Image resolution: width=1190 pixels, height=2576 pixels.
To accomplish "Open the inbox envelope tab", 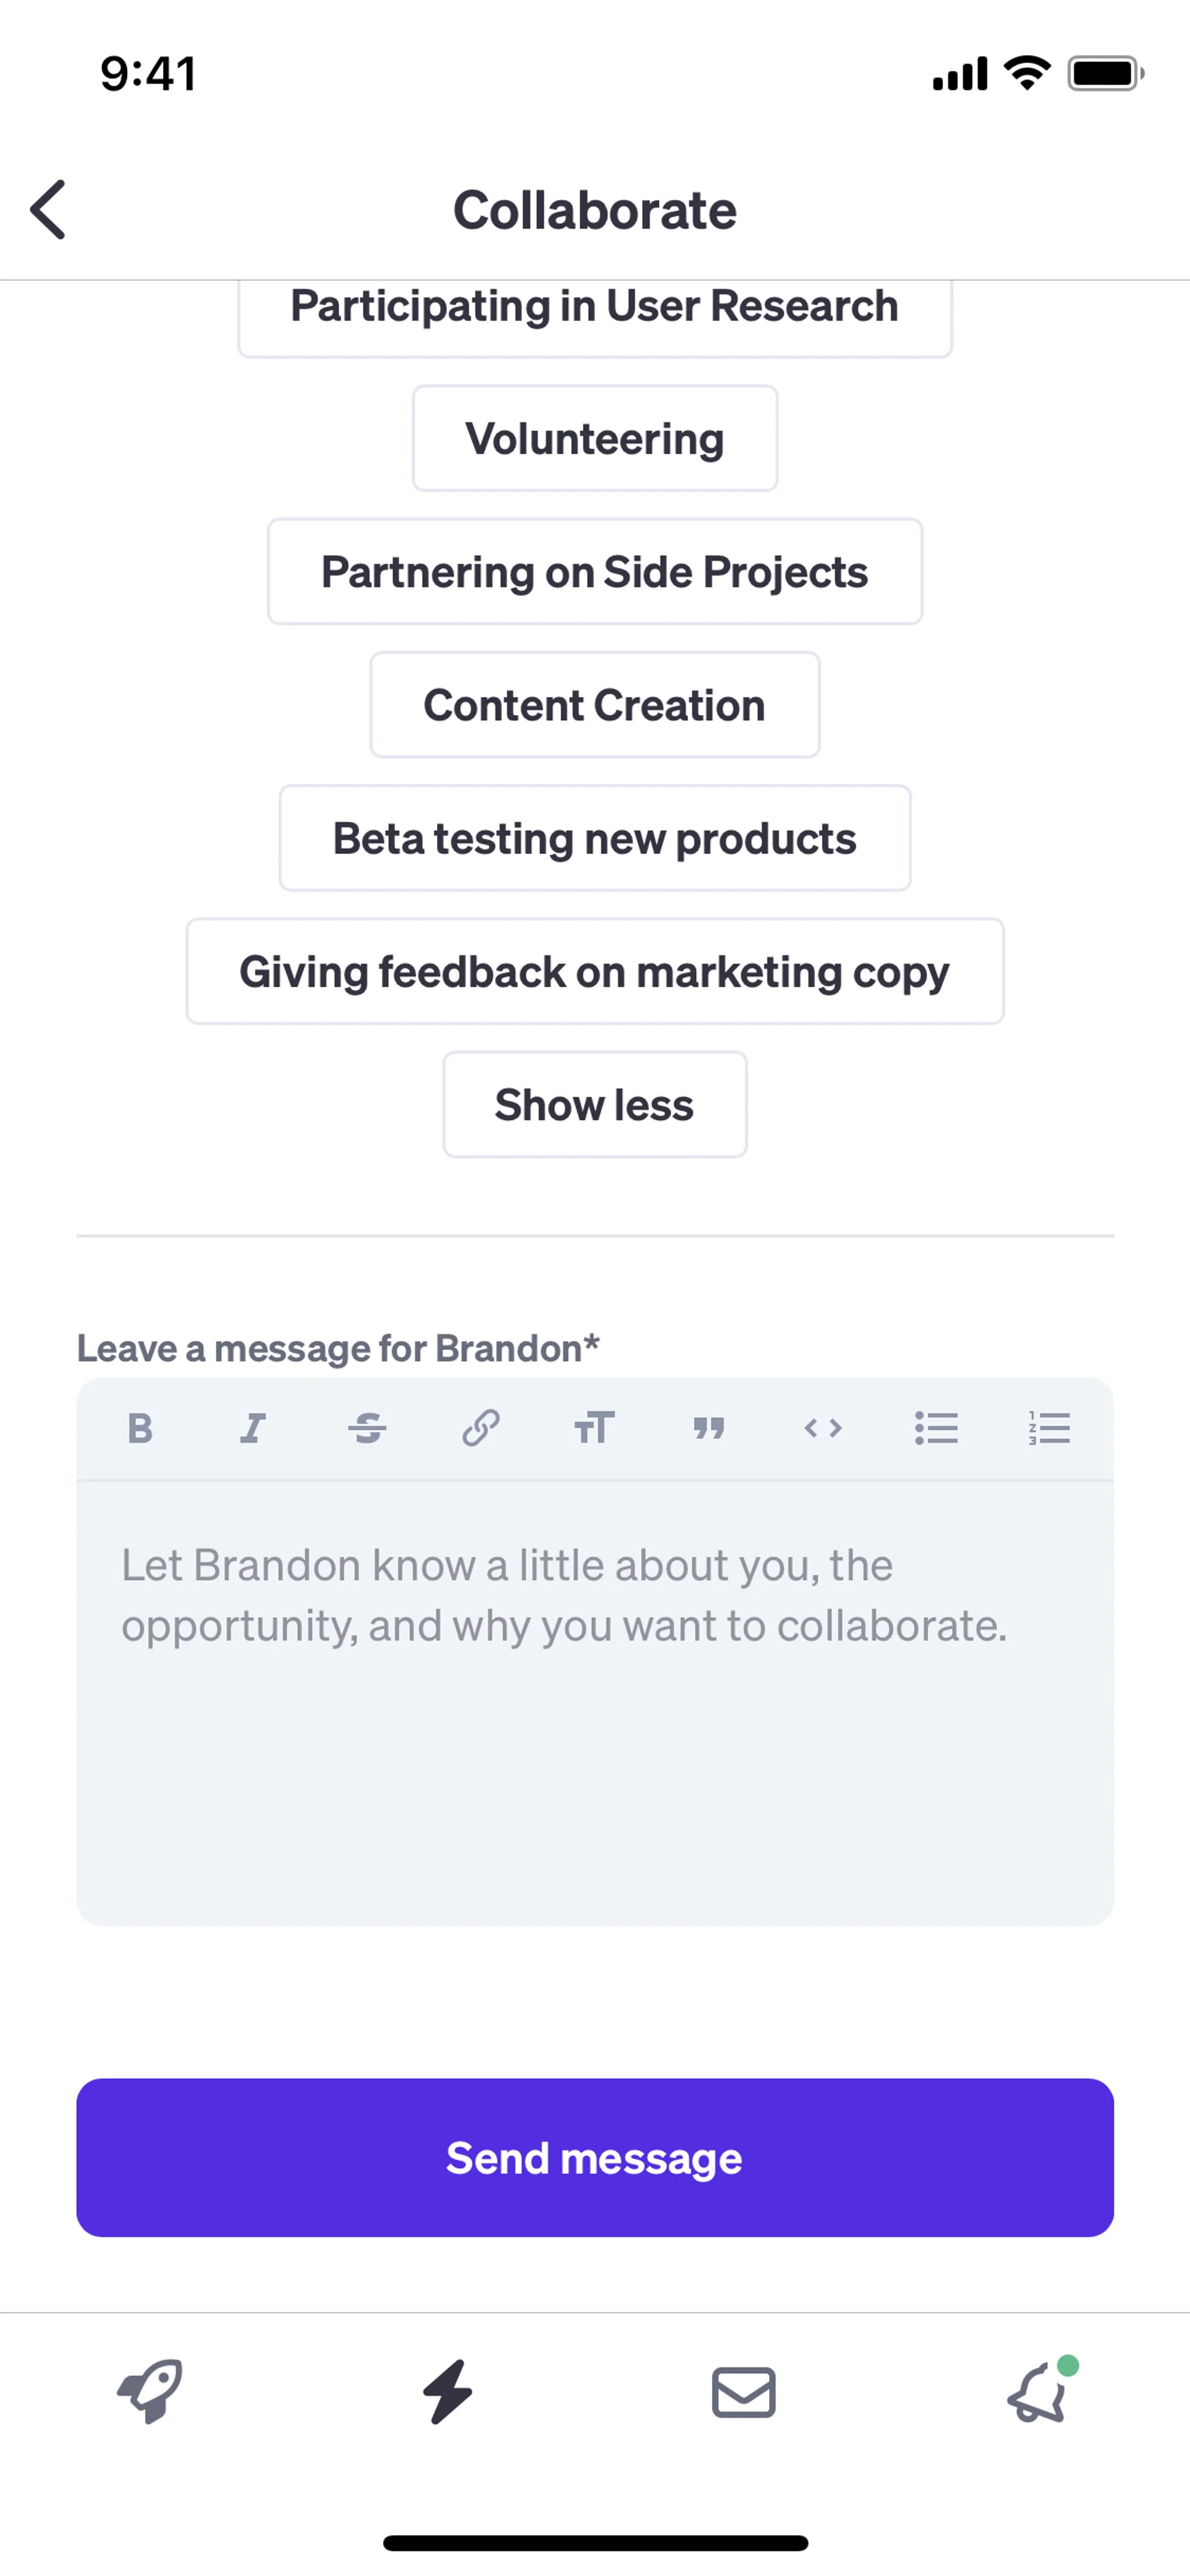I will coord(743,2392).
